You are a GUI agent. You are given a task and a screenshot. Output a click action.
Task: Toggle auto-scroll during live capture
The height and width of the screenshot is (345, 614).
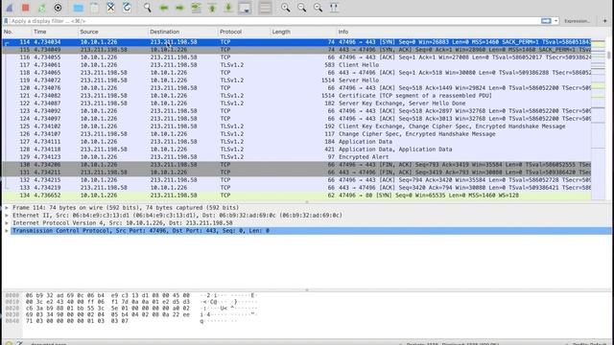tap(245, 8)
